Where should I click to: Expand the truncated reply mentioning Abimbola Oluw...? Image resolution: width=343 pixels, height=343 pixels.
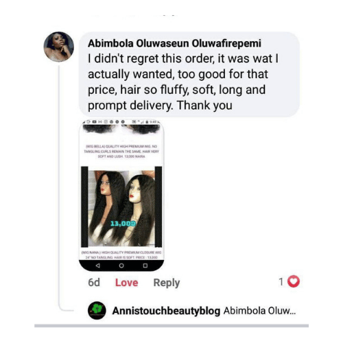coord(259,311)
